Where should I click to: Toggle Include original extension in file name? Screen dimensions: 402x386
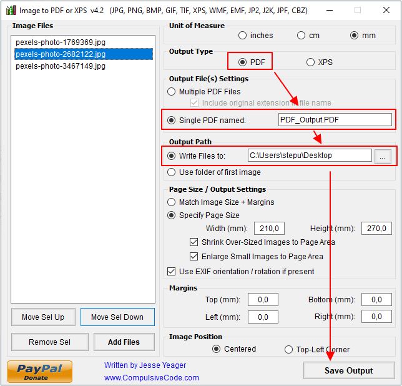pos(194,103)
